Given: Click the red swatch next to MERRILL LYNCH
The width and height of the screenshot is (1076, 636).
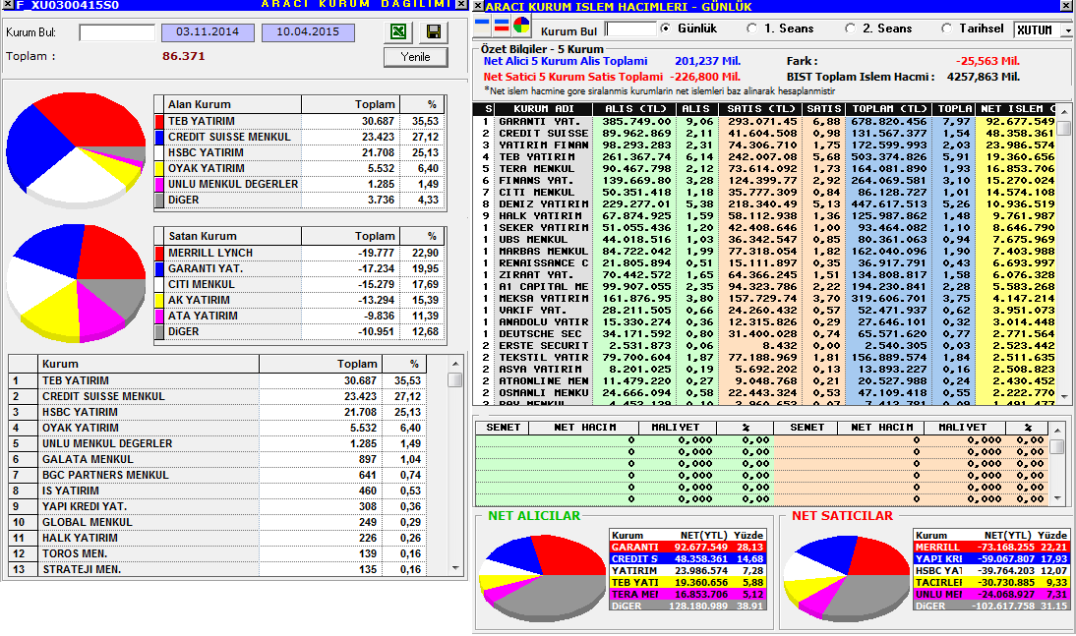Looking at the screenshot, I should (x=159, y=254).
